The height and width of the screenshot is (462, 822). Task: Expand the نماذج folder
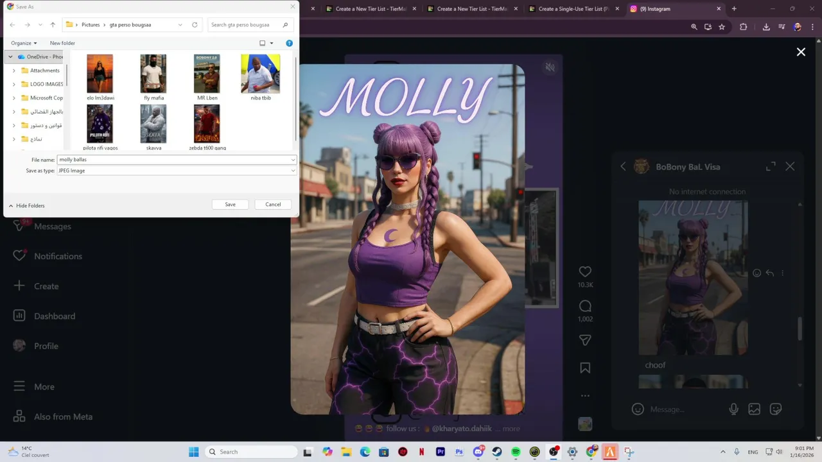coord(14,139)
